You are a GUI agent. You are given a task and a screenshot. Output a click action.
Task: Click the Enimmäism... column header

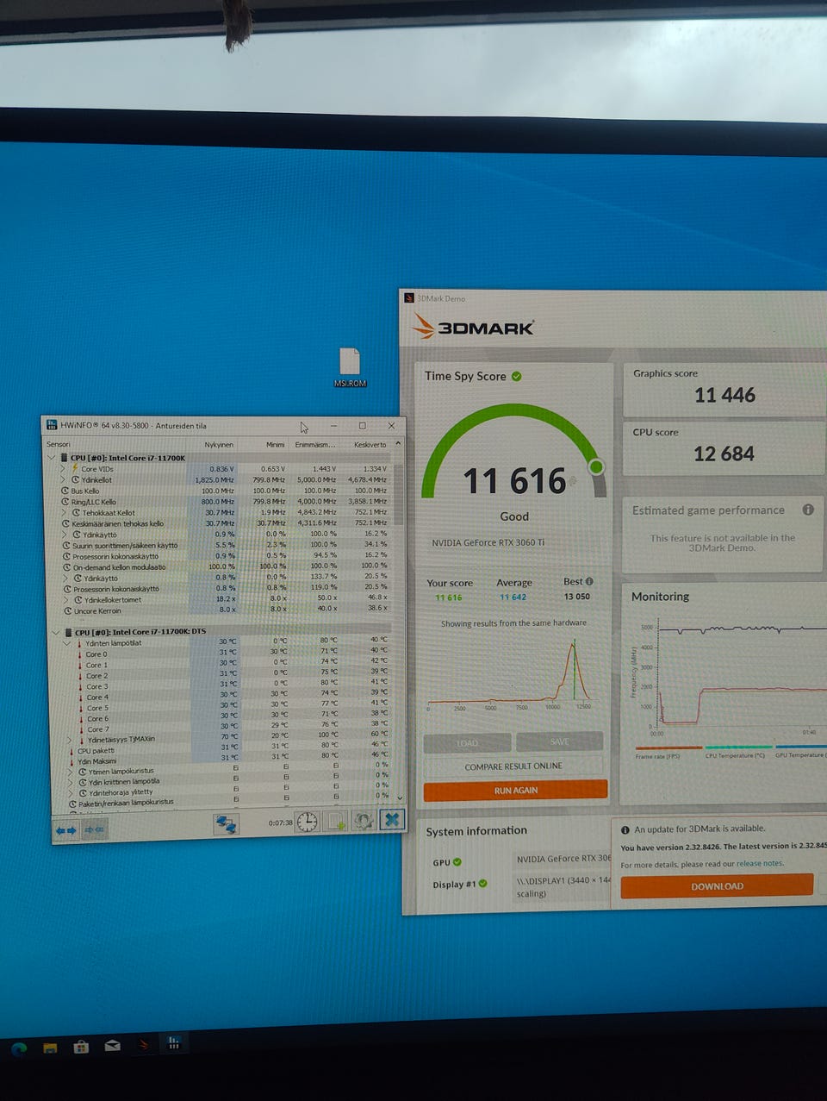tap(315, 444)
